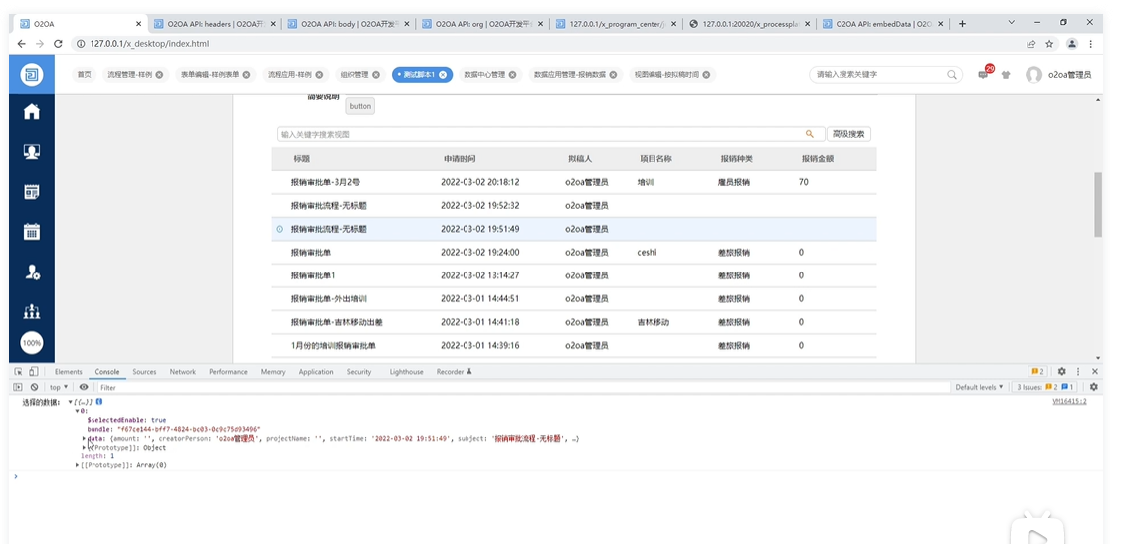Click the orange magnifier in view search
Screen dimensions: 1121x544
[810, 134]
